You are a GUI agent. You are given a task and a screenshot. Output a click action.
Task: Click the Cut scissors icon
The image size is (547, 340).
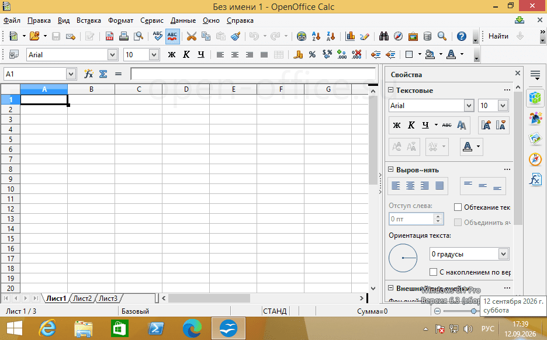tap(191, 36)
